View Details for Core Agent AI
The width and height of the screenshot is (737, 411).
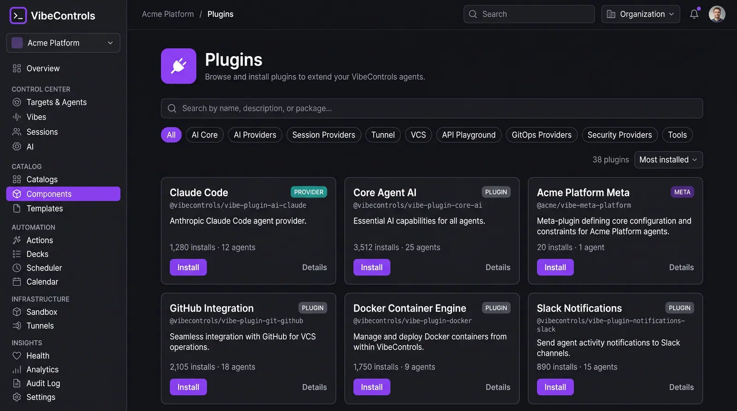tap(498, 267)
